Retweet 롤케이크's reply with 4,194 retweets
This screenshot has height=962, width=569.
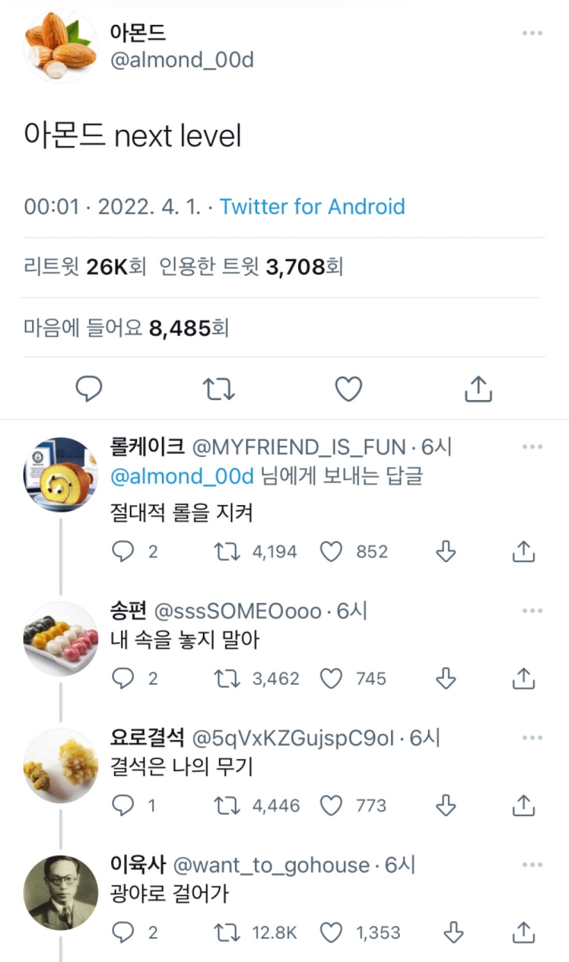point(227,552)
